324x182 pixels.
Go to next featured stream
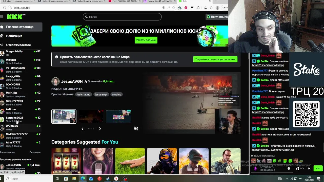(100, 129)
